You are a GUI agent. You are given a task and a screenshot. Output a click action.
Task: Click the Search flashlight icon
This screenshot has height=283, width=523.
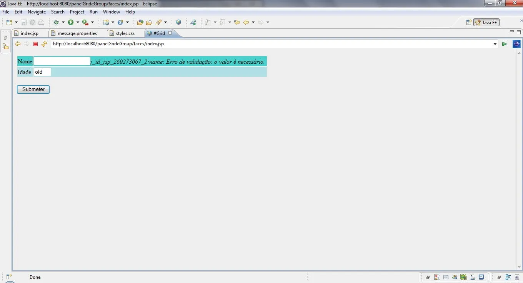click(x=158, y=22)
